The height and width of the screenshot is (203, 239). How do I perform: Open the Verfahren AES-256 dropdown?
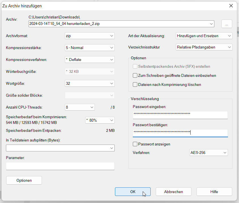click(208, 153)
